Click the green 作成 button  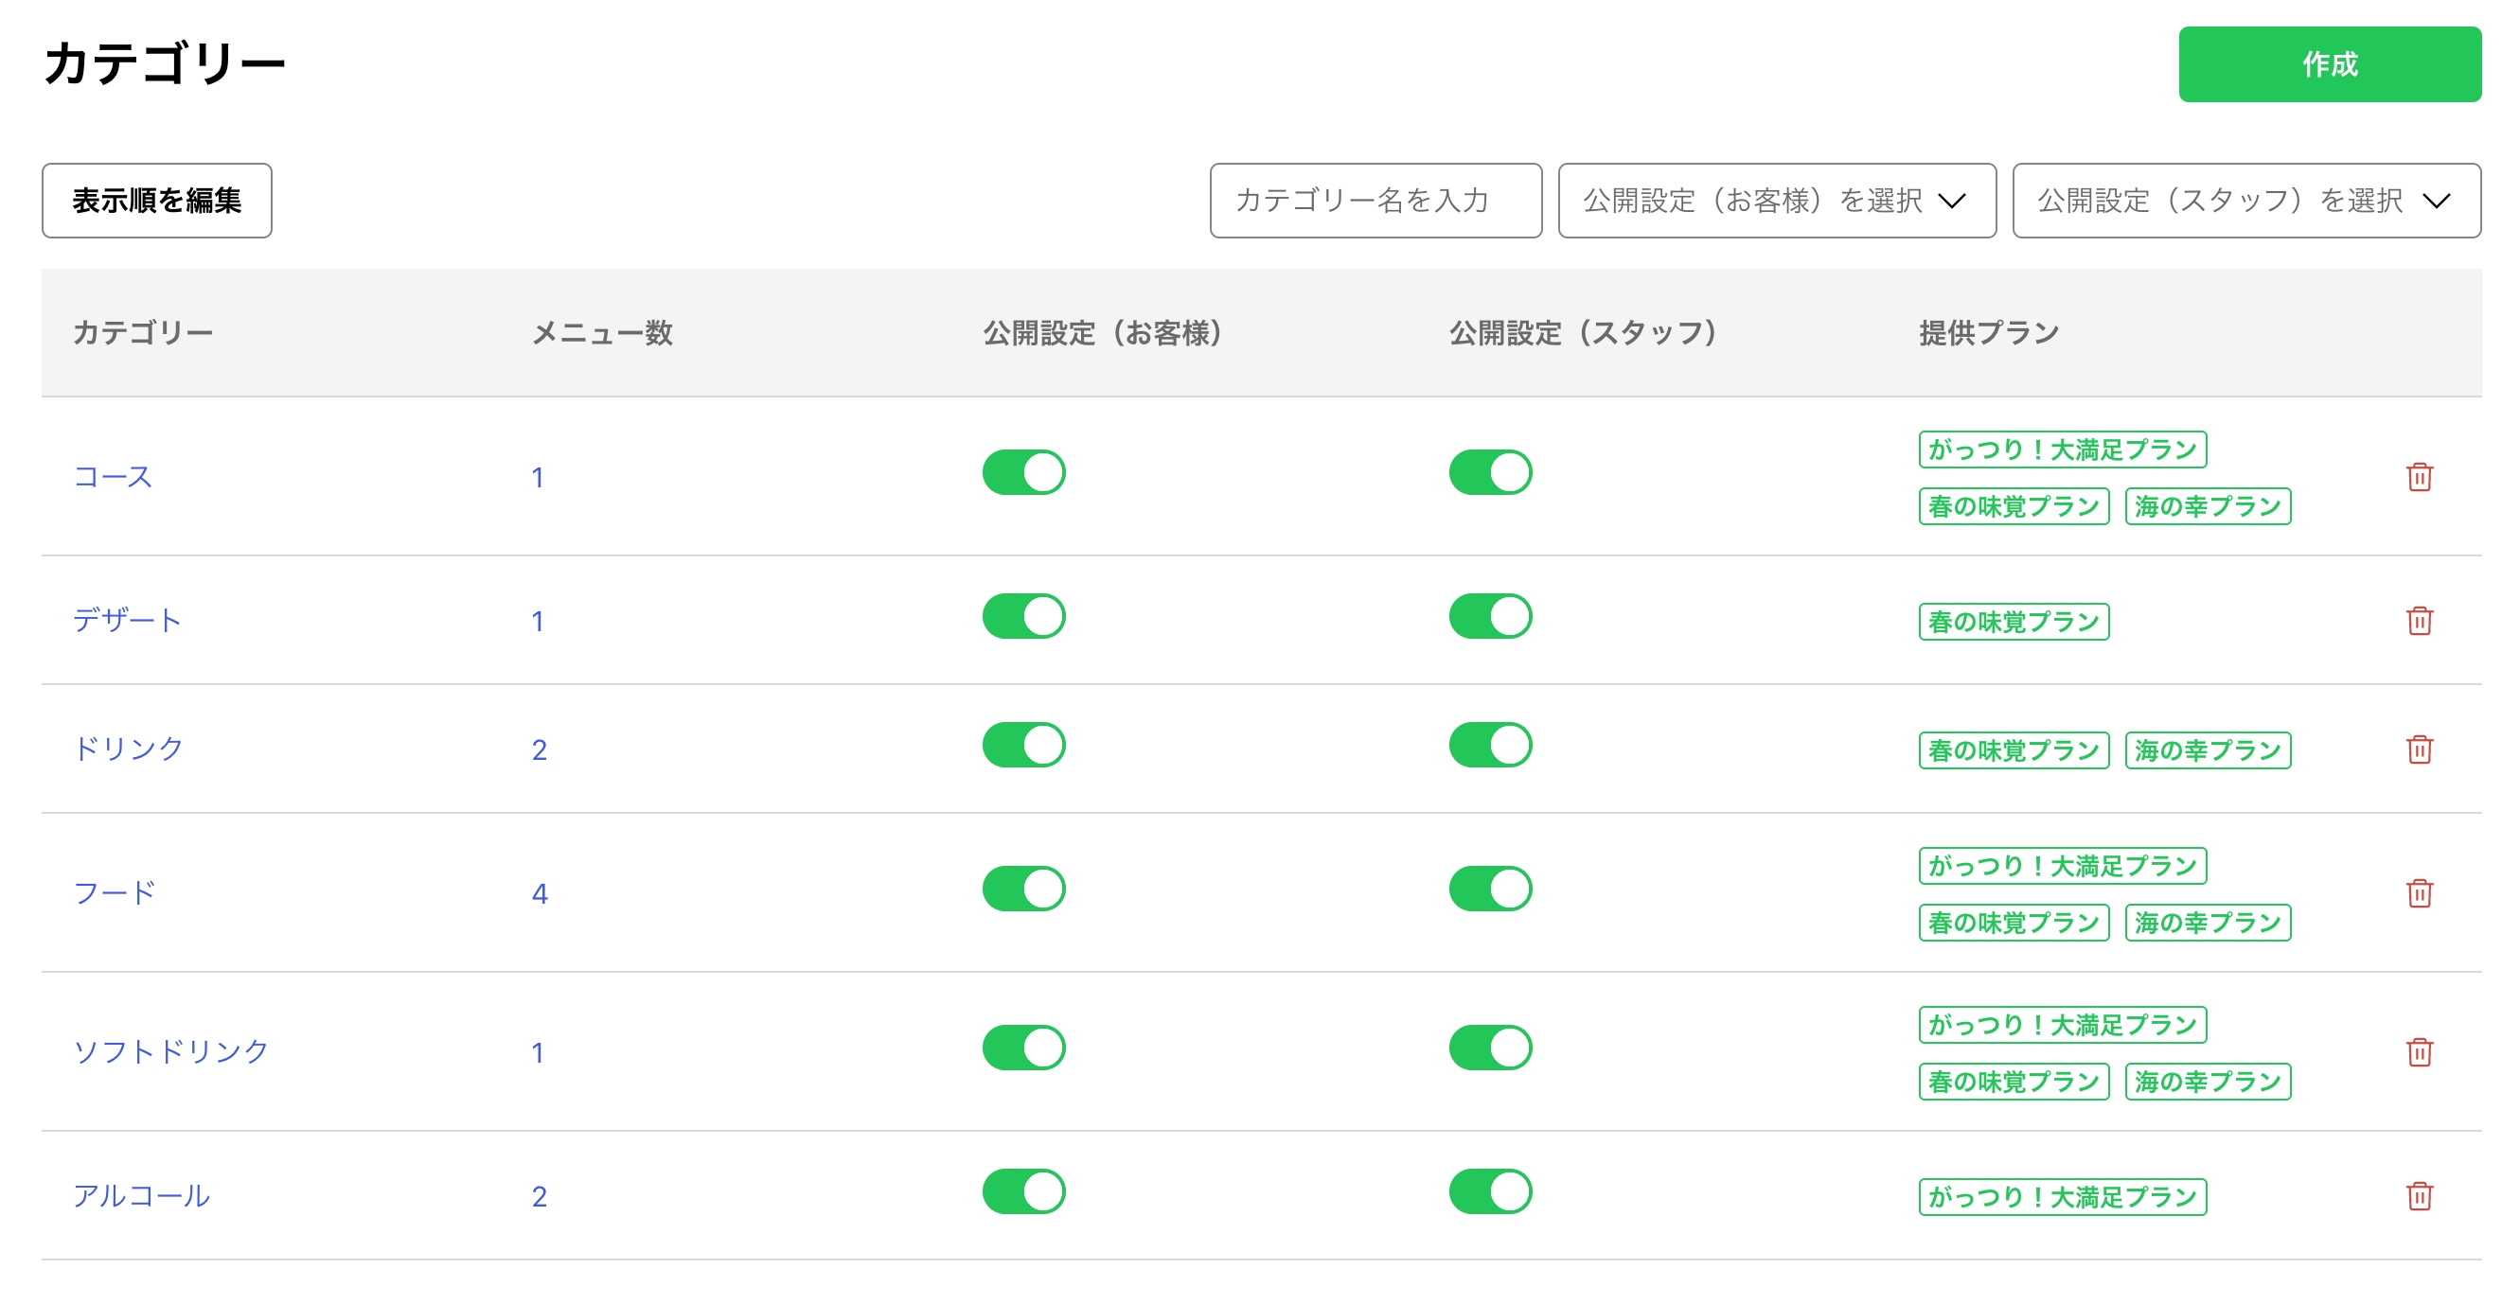[2328, 64]
